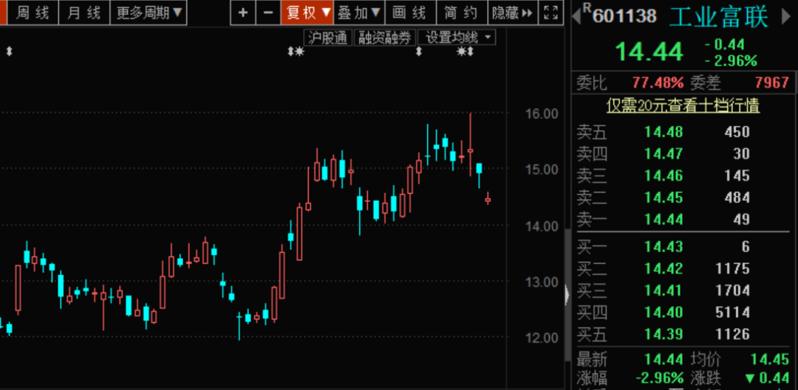Click the first event marker above the chart
Image resolution: width=798 pixels, height=390 pixels.
[x=10, y=52]
